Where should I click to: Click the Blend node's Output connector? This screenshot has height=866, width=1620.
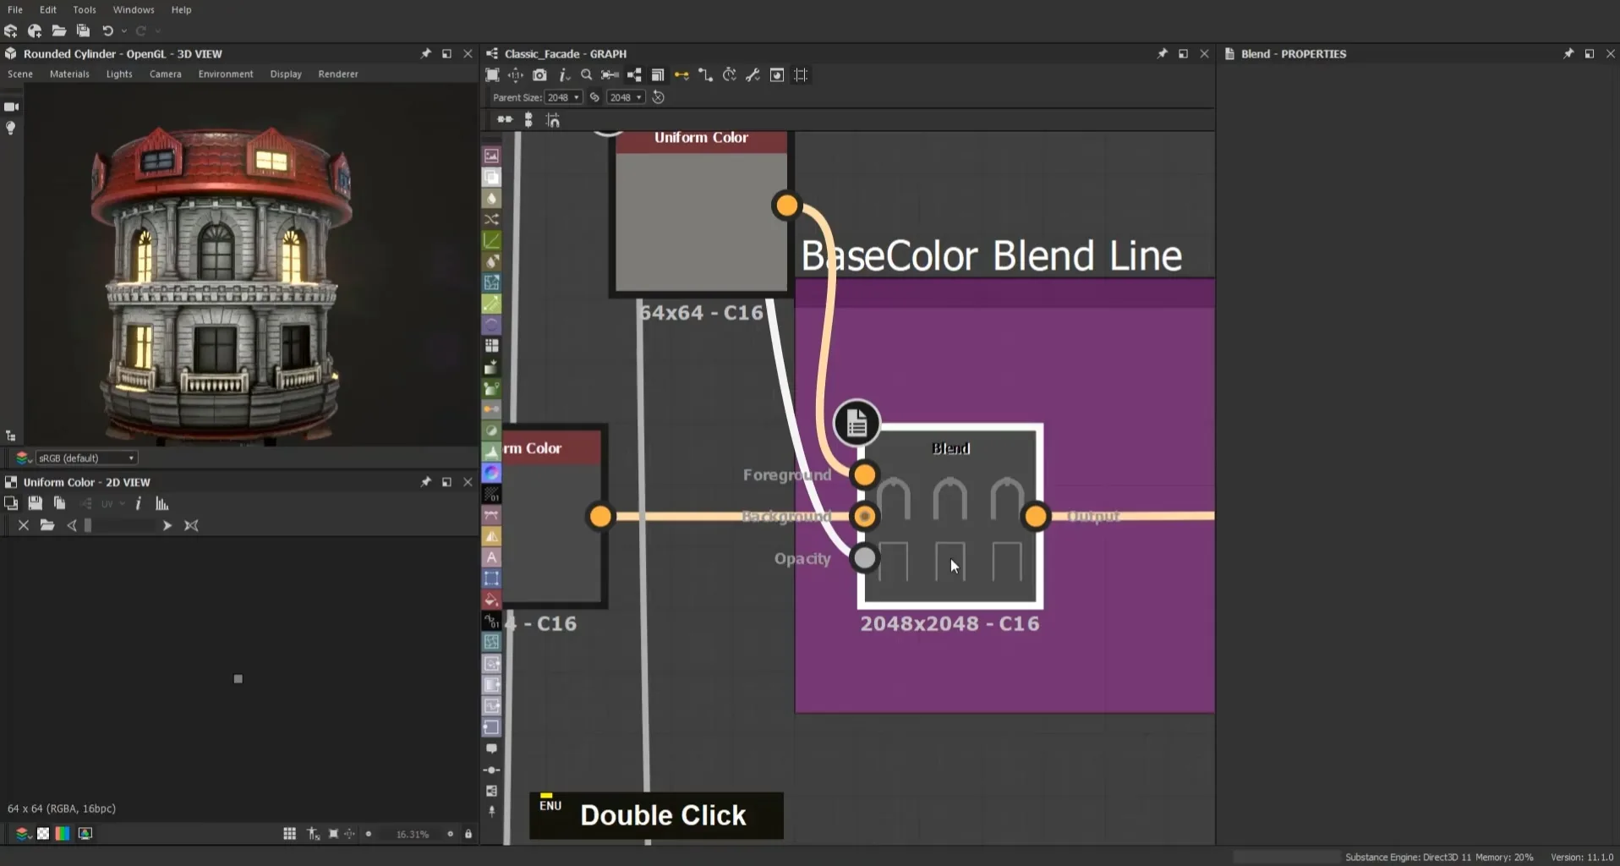(x=1036, y=516)
